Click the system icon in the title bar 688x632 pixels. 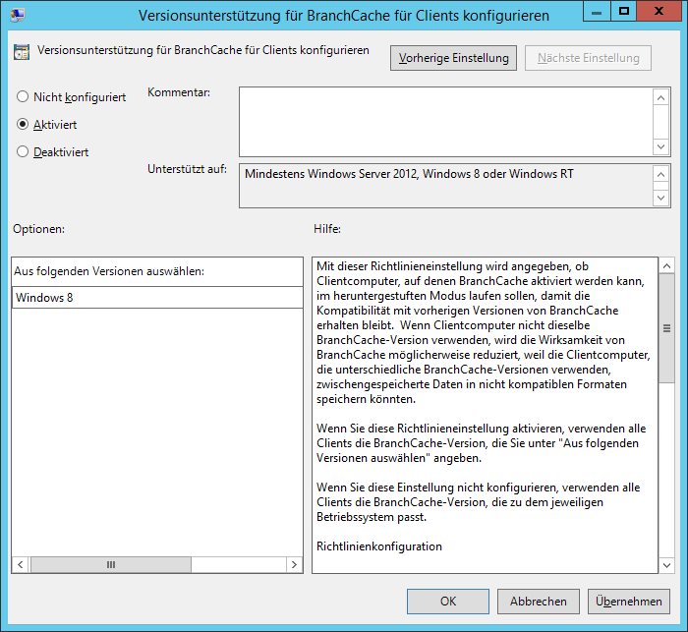tap(19, 15)
